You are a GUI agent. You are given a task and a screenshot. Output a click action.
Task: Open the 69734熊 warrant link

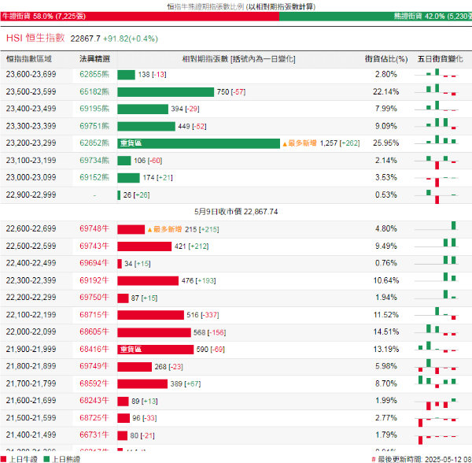click(94, 161)
